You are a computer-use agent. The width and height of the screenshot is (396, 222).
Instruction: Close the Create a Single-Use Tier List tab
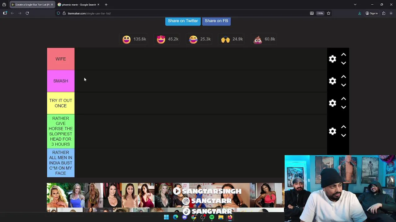pos(52,5)
